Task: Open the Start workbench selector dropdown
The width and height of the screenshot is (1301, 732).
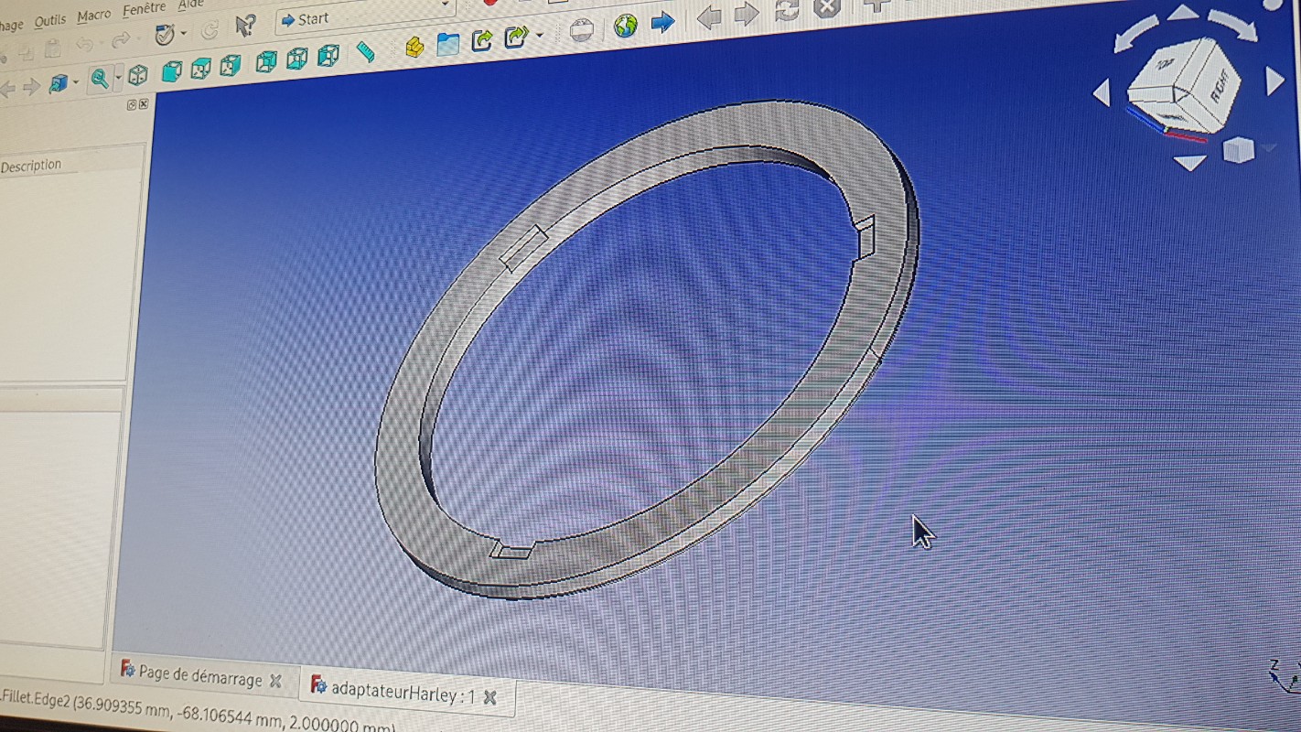Action: point(364,17)
